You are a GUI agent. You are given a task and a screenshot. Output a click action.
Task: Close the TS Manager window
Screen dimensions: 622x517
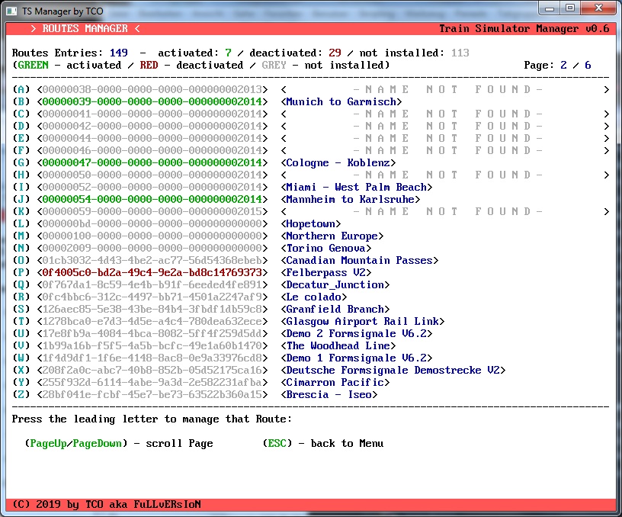point(599,8)
